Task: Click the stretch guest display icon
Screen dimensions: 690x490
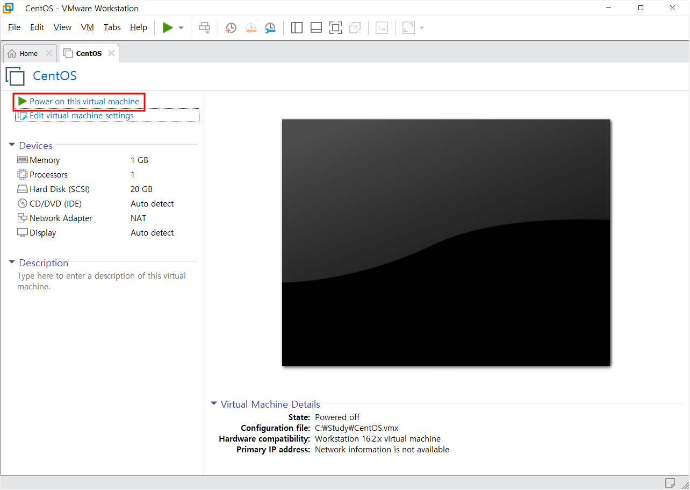Action: tap(408, 27)
